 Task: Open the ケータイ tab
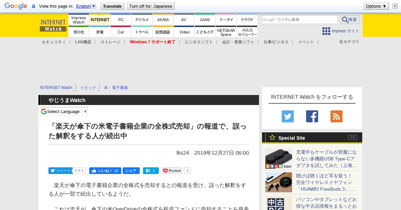tap(226, 20)
